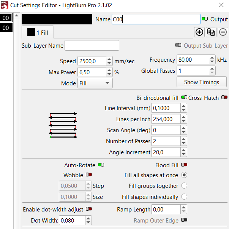Decrease Scan Angle with down arrow

(x=183, y=132)
